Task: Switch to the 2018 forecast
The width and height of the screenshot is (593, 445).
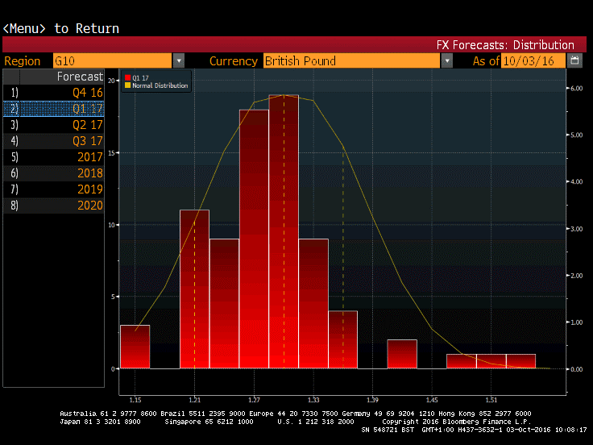Action: 54,173
